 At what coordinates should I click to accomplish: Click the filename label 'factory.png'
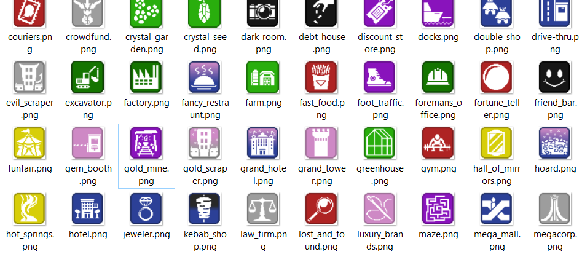146,103
